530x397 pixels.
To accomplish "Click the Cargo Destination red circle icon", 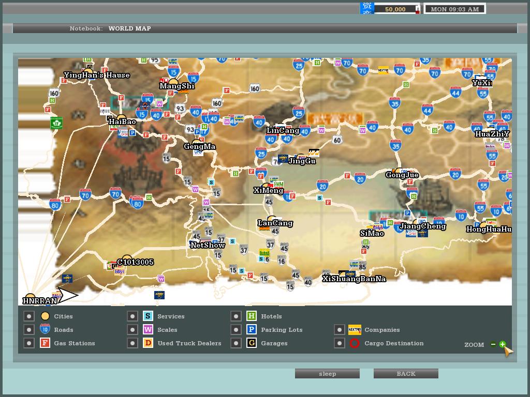I will 354,343.
